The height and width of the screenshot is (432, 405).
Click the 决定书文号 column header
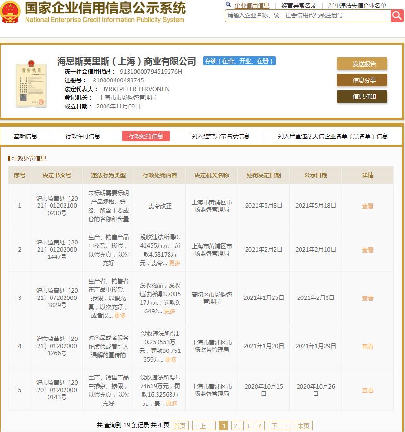pos(57,175)
